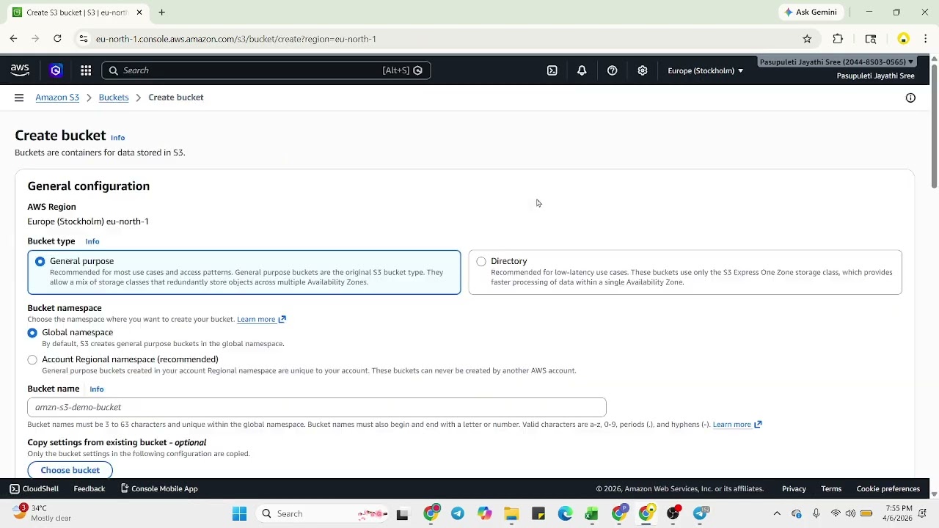Open Learn more link for bucket naming rules
The width and height of the screenshot is (939, 528).
[x=737, y=425]
